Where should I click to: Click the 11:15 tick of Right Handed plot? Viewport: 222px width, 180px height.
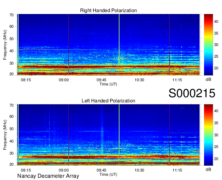click(177, 80)
